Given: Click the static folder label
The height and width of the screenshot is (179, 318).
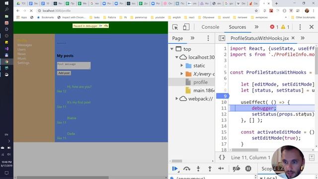Looking at the screenshot, I should (x=199, y=66).
